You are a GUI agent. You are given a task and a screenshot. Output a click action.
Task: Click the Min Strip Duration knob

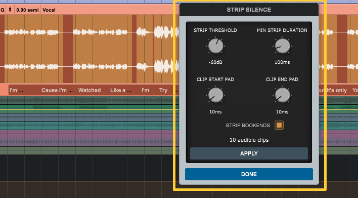pos(282,46)
